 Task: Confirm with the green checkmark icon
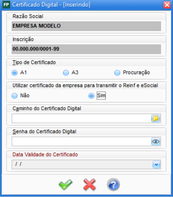click(65, 184)
